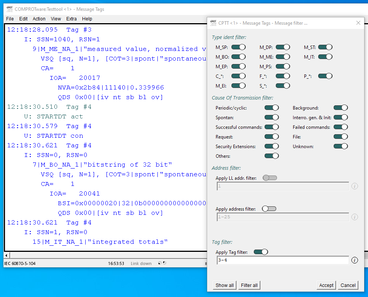Click info icon next to address filter field
The width and height of the screenshot is (368, 297).
354,217
